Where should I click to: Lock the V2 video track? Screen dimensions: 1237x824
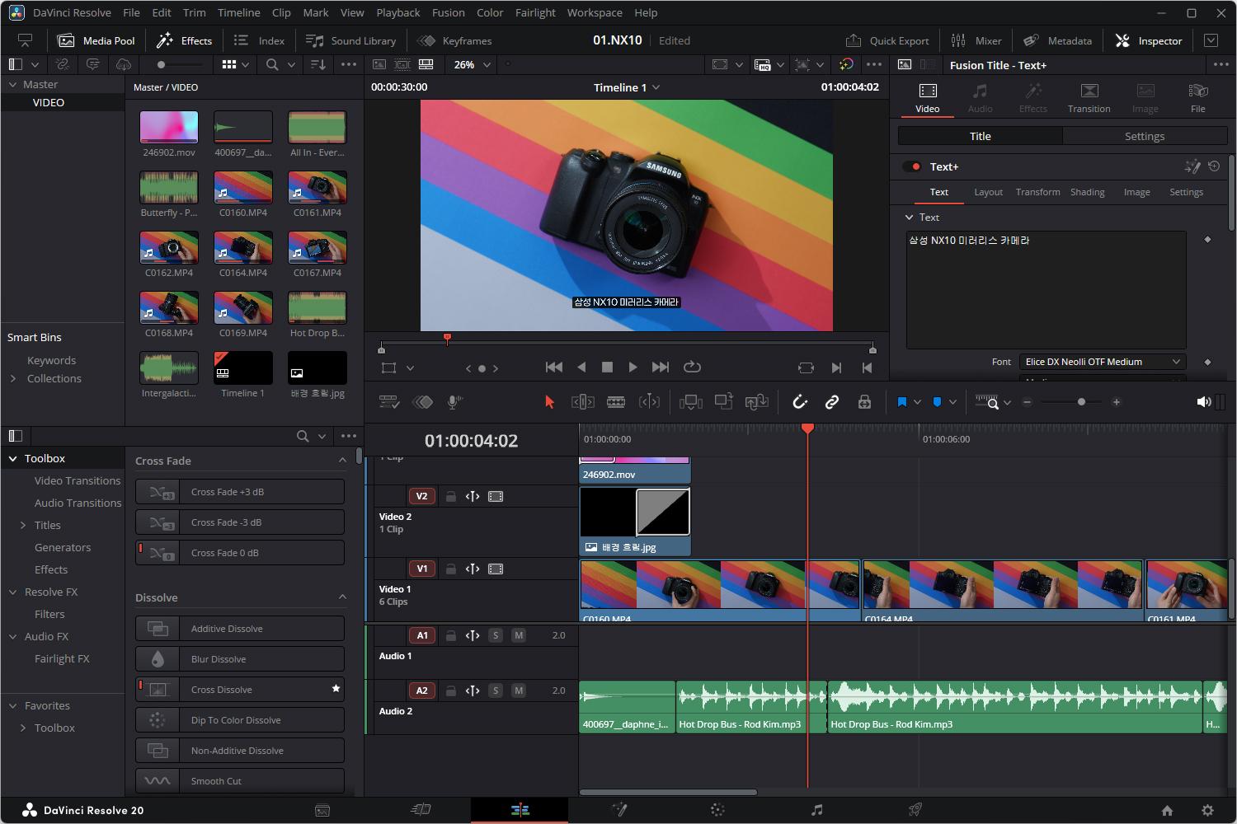pyautogui.click(x=451, y=496)
